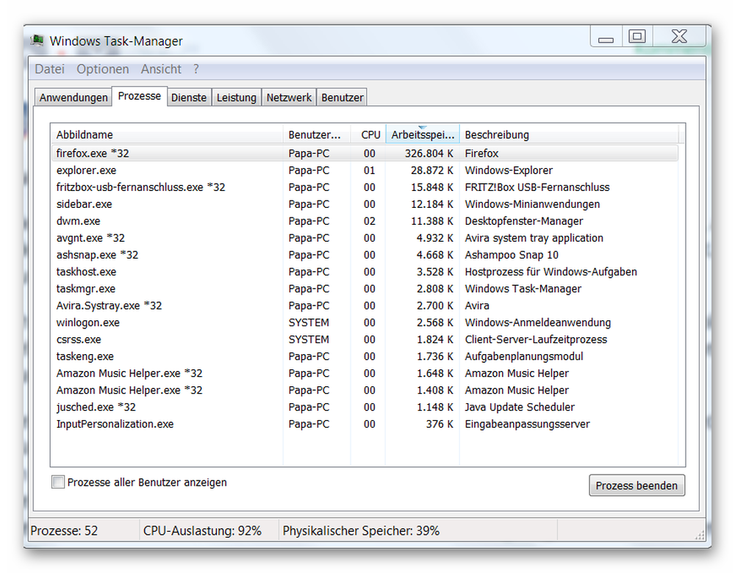Viewport: 735px width, 573px height.
Task: Select the explorer.exe process row
Action: click(365, 170)
